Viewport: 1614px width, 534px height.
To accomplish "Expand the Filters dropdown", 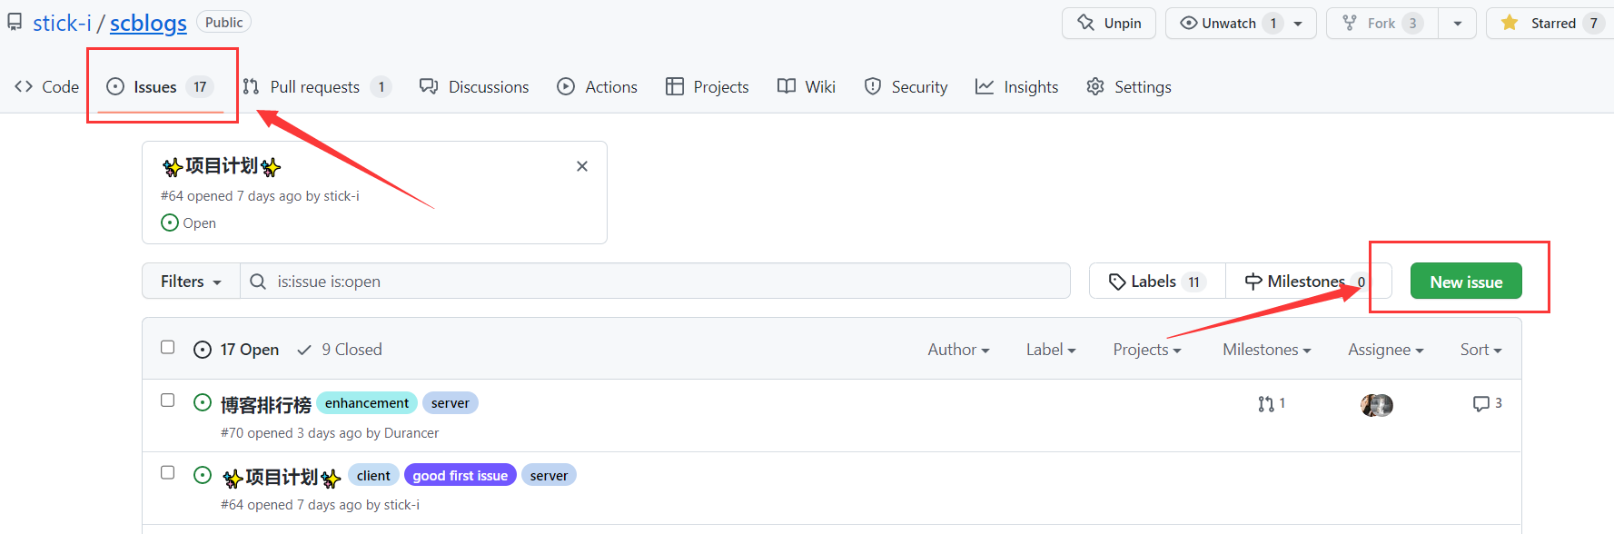I will 191,282.
